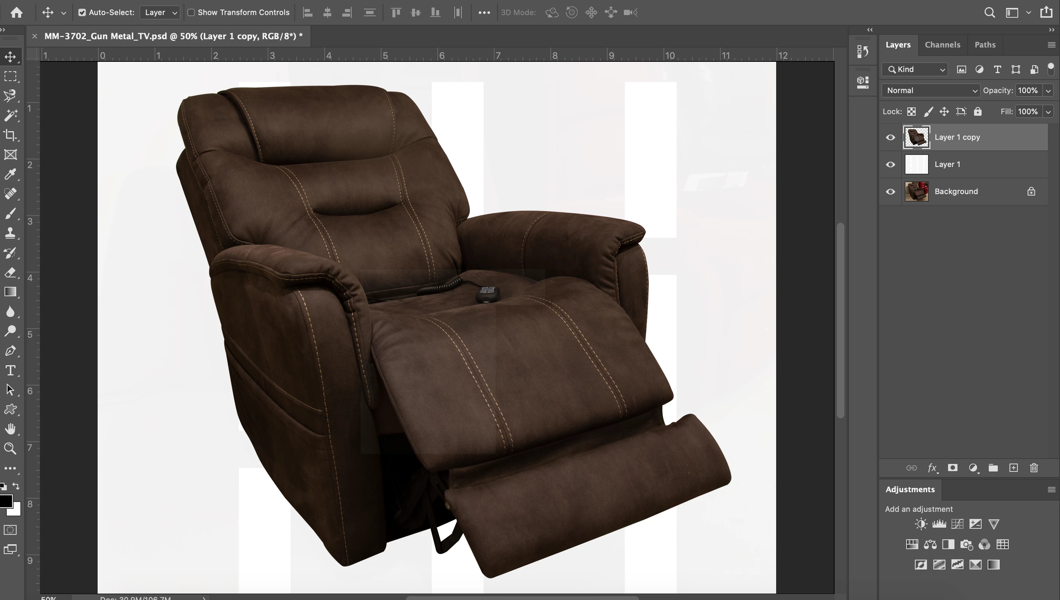The image size is (1060, 600).
Task: Select the Eraser tool
Action: tap(10, 272)
